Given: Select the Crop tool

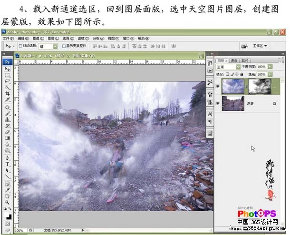Looking at the screenshot, I should tap(8, 93).
